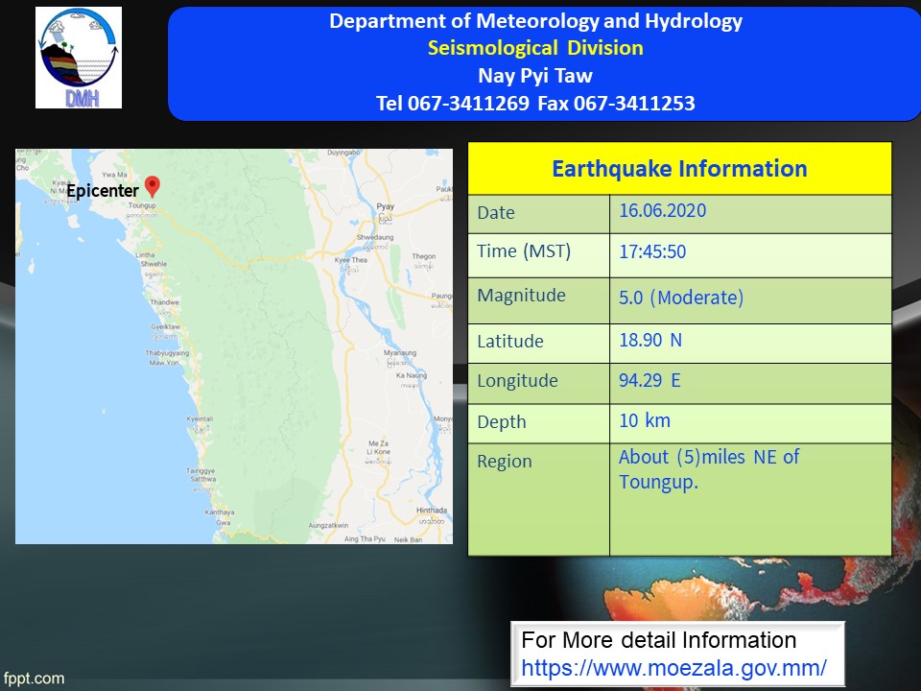Viewport: 921px width, 691px height.
Task: Click 'Shwedaung' label on map
Action: [x=375, y=237]
